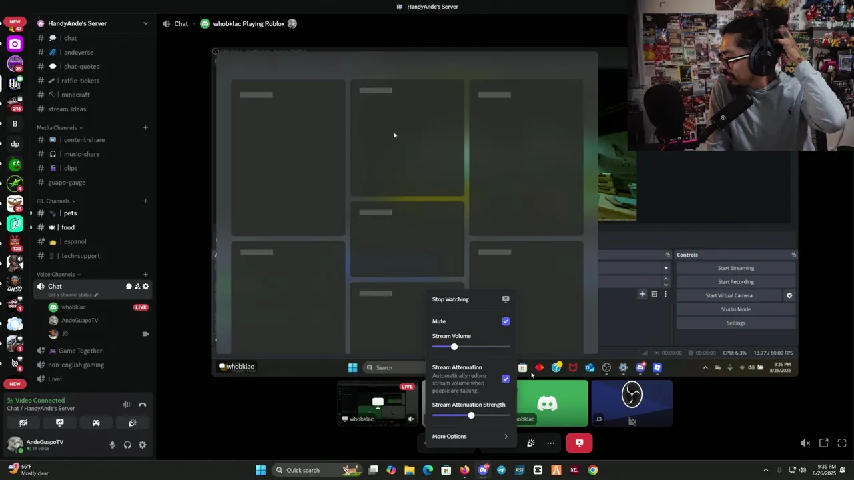Enter fullscreen for the stream
The width and height of the screenshot is (854, 480).
coord(842,443)
